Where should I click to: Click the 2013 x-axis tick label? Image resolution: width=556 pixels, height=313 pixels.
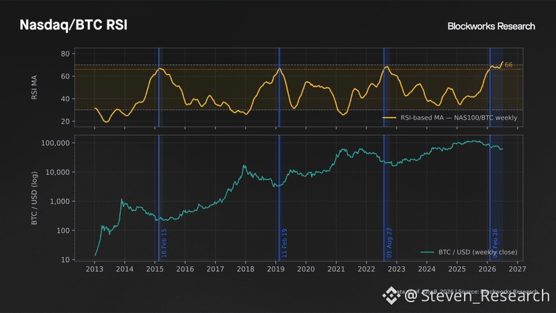pyautogui.click(x=94, y=269)
